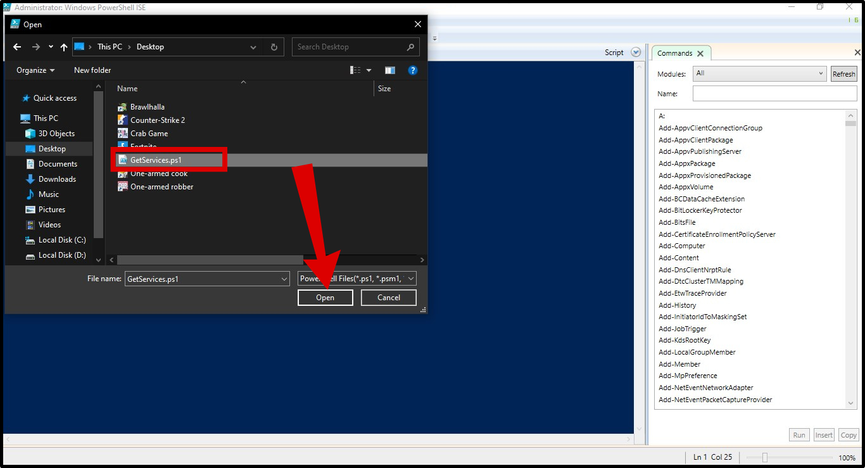865x468 pixels.
Task: Select Add-LocalGroupMember in the command list
Action: (x=697, y=352)
